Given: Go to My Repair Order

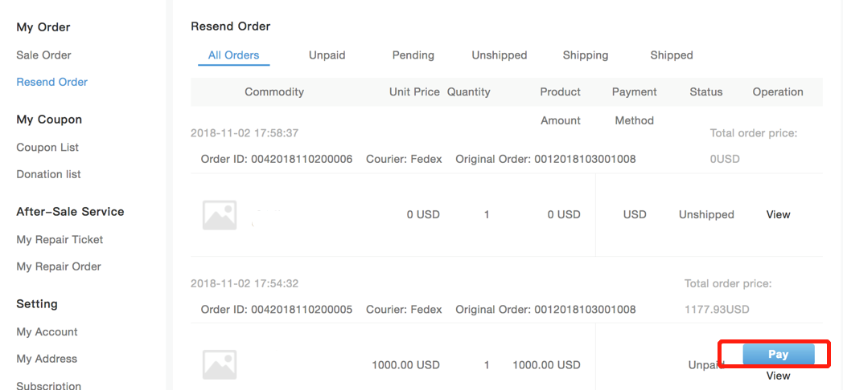Looking at the screenshot, I should click(x=59, y=266).
